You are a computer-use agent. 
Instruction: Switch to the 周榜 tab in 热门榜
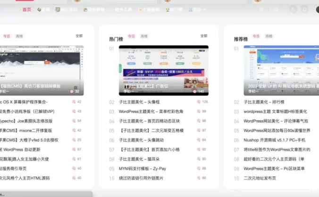tap(144, 36)
